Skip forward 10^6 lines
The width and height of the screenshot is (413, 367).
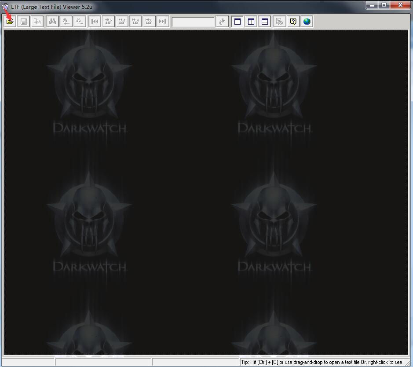149,21
